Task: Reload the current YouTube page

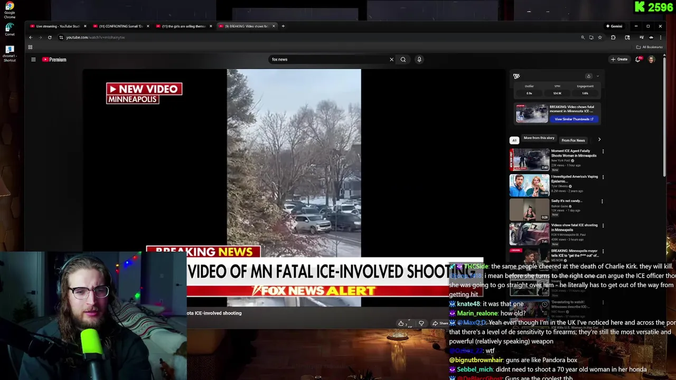Action: 50,37
